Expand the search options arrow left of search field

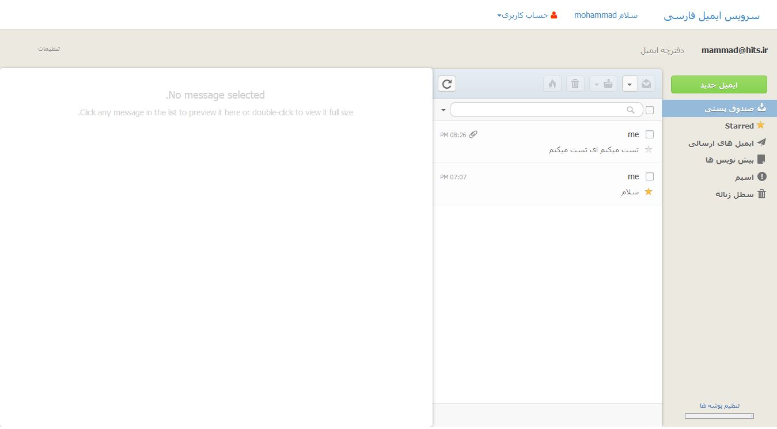click(x=443, y=110)
